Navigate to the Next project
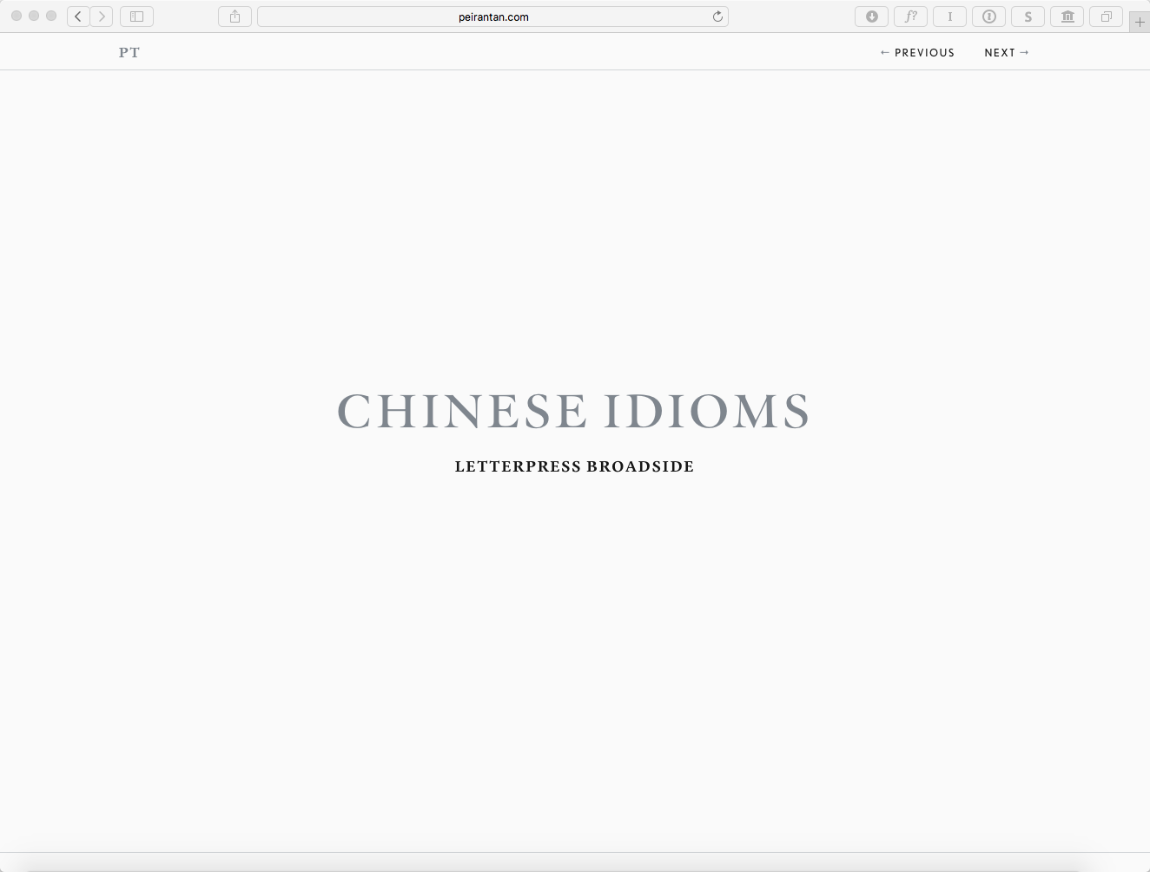The height and width of the screenshot is (872, 1150). pos(1007,53)
